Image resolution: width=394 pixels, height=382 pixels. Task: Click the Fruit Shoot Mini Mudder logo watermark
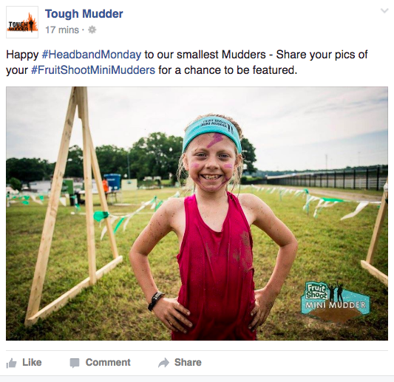[335, 301]
